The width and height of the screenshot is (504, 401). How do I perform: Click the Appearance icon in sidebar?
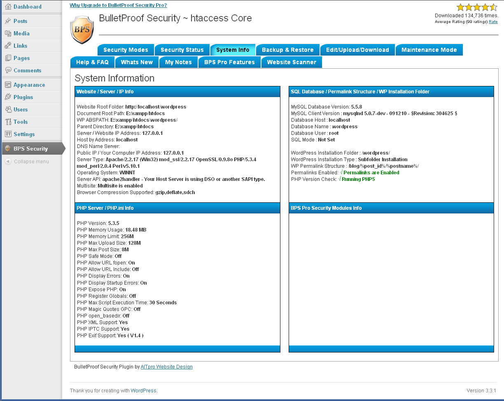(x=8, y=85)
